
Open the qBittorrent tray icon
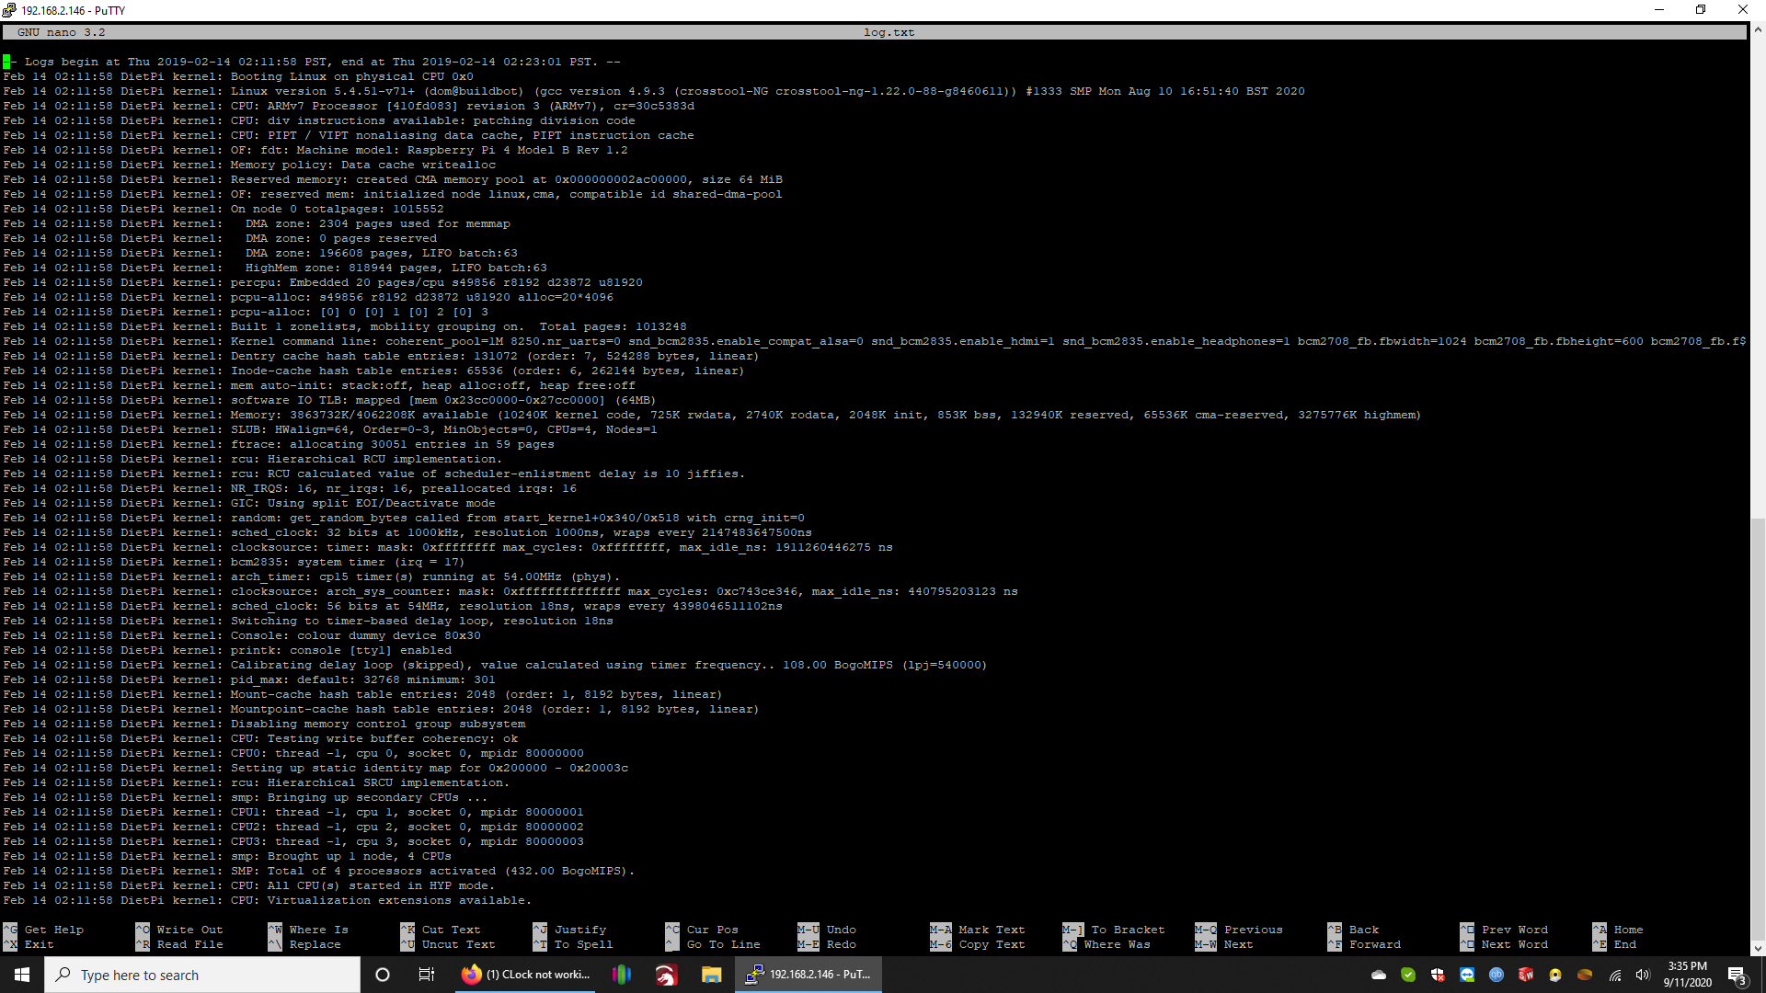pyautogui.click(x=1497, y=975)
